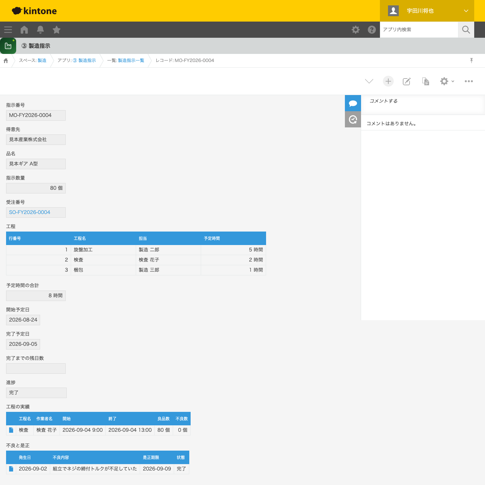Duplicate the record with copy icon
The height and width of the screenshot is (485, 485).
[426, 81]
